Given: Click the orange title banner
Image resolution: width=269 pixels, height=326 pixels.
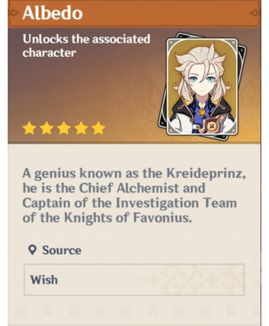Looking at the screenshot, I should 134,13.
